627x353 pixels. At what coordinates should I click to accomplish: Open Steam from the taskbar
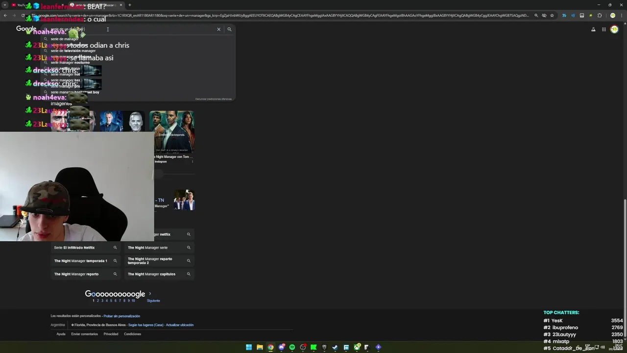[x=335, y=348]
